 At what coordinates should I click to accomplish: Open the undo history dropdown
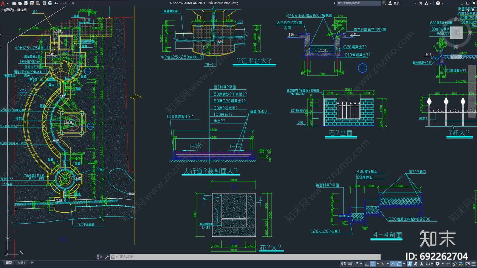[x=61, y=3]
